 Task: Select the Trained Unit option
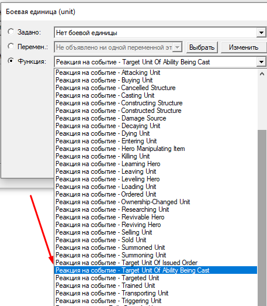(x=155, y=286)
